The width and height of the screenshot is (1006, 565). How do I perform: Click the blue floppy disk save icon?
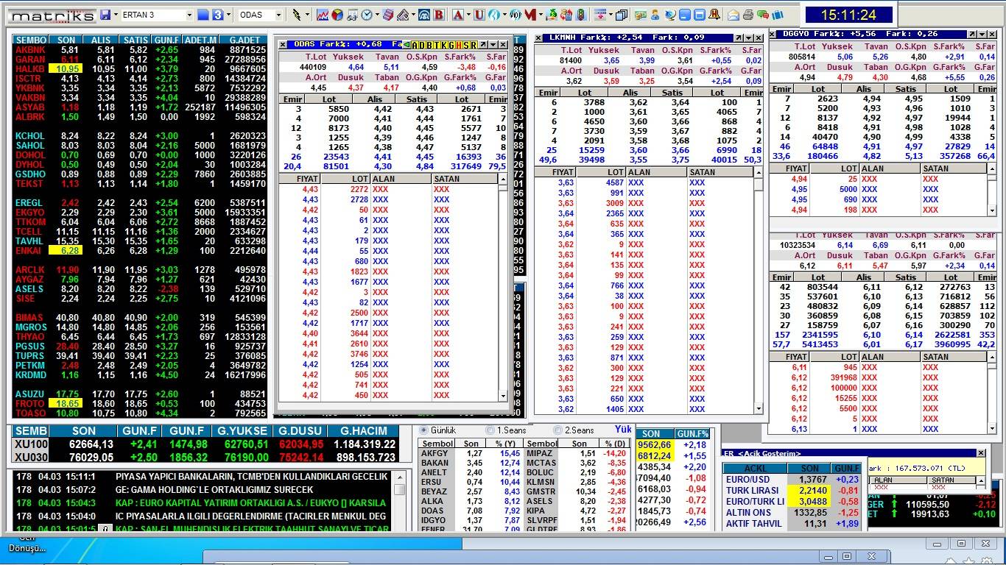105,15
